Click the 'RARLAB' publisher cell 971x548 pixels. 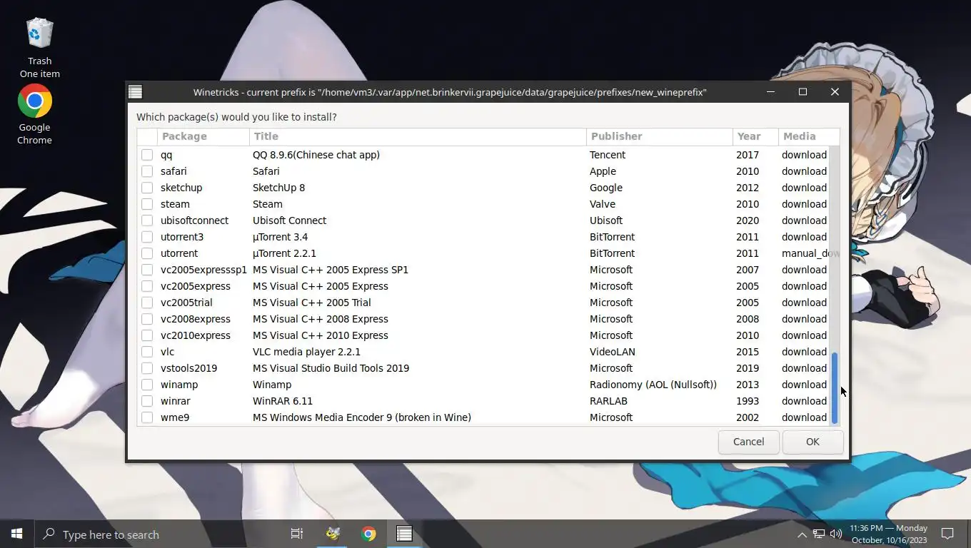tap(610, 401)
